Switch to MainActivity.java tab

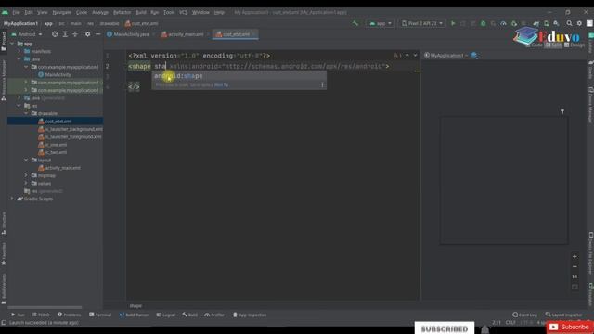tap(128, 34)
